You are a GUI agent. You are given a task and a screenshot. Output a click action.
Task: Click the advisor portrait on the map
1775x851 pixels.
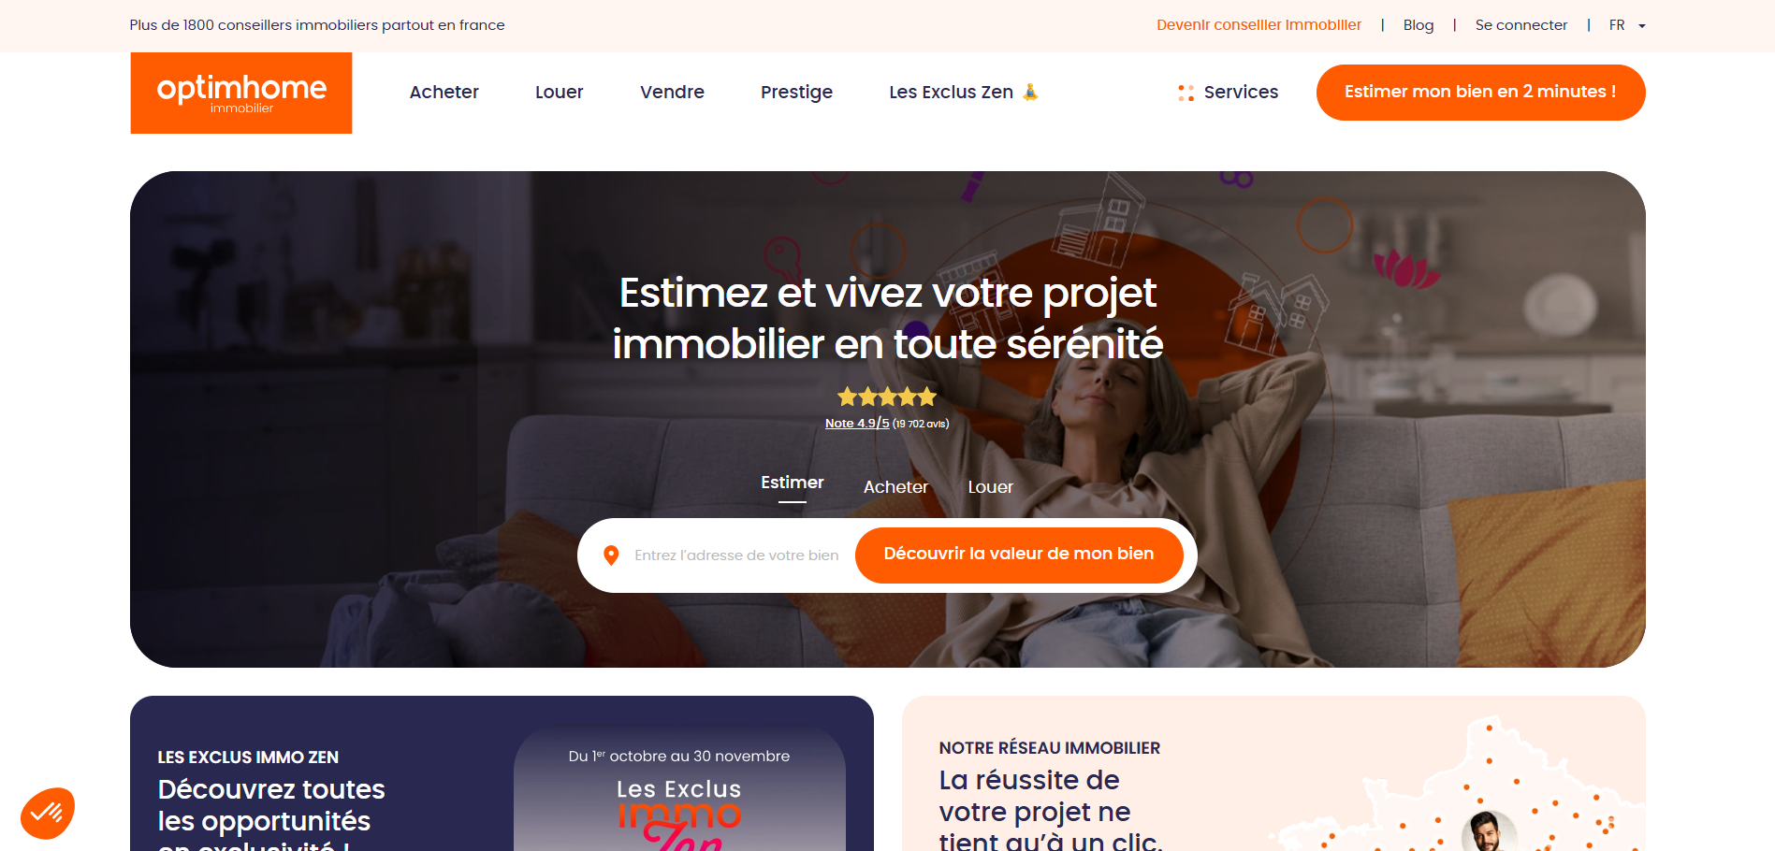tap(1488, 832)
